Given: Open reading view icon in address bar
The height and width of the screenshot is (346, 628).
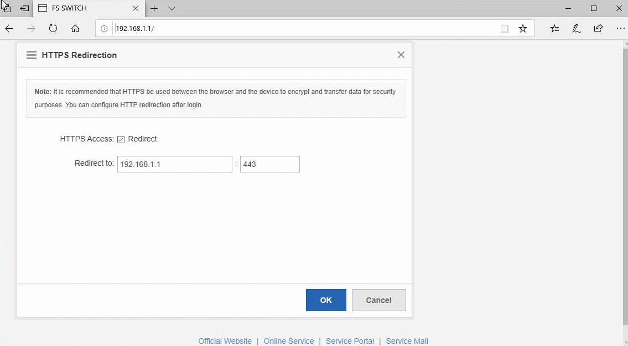Looking at the screenshot, I should coord(505,28).
